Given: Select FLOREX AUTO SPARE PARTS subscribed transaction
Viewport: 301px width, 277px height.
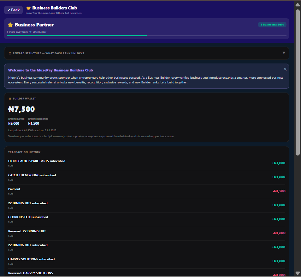Looking at the screenshot, I should coord(147,163).
